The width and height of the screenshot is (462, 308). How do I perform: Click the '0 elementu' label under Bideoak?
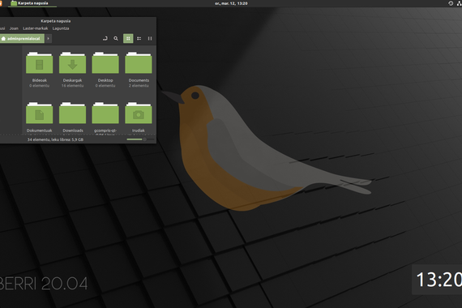pyautogui.click(x=39, y=86)
